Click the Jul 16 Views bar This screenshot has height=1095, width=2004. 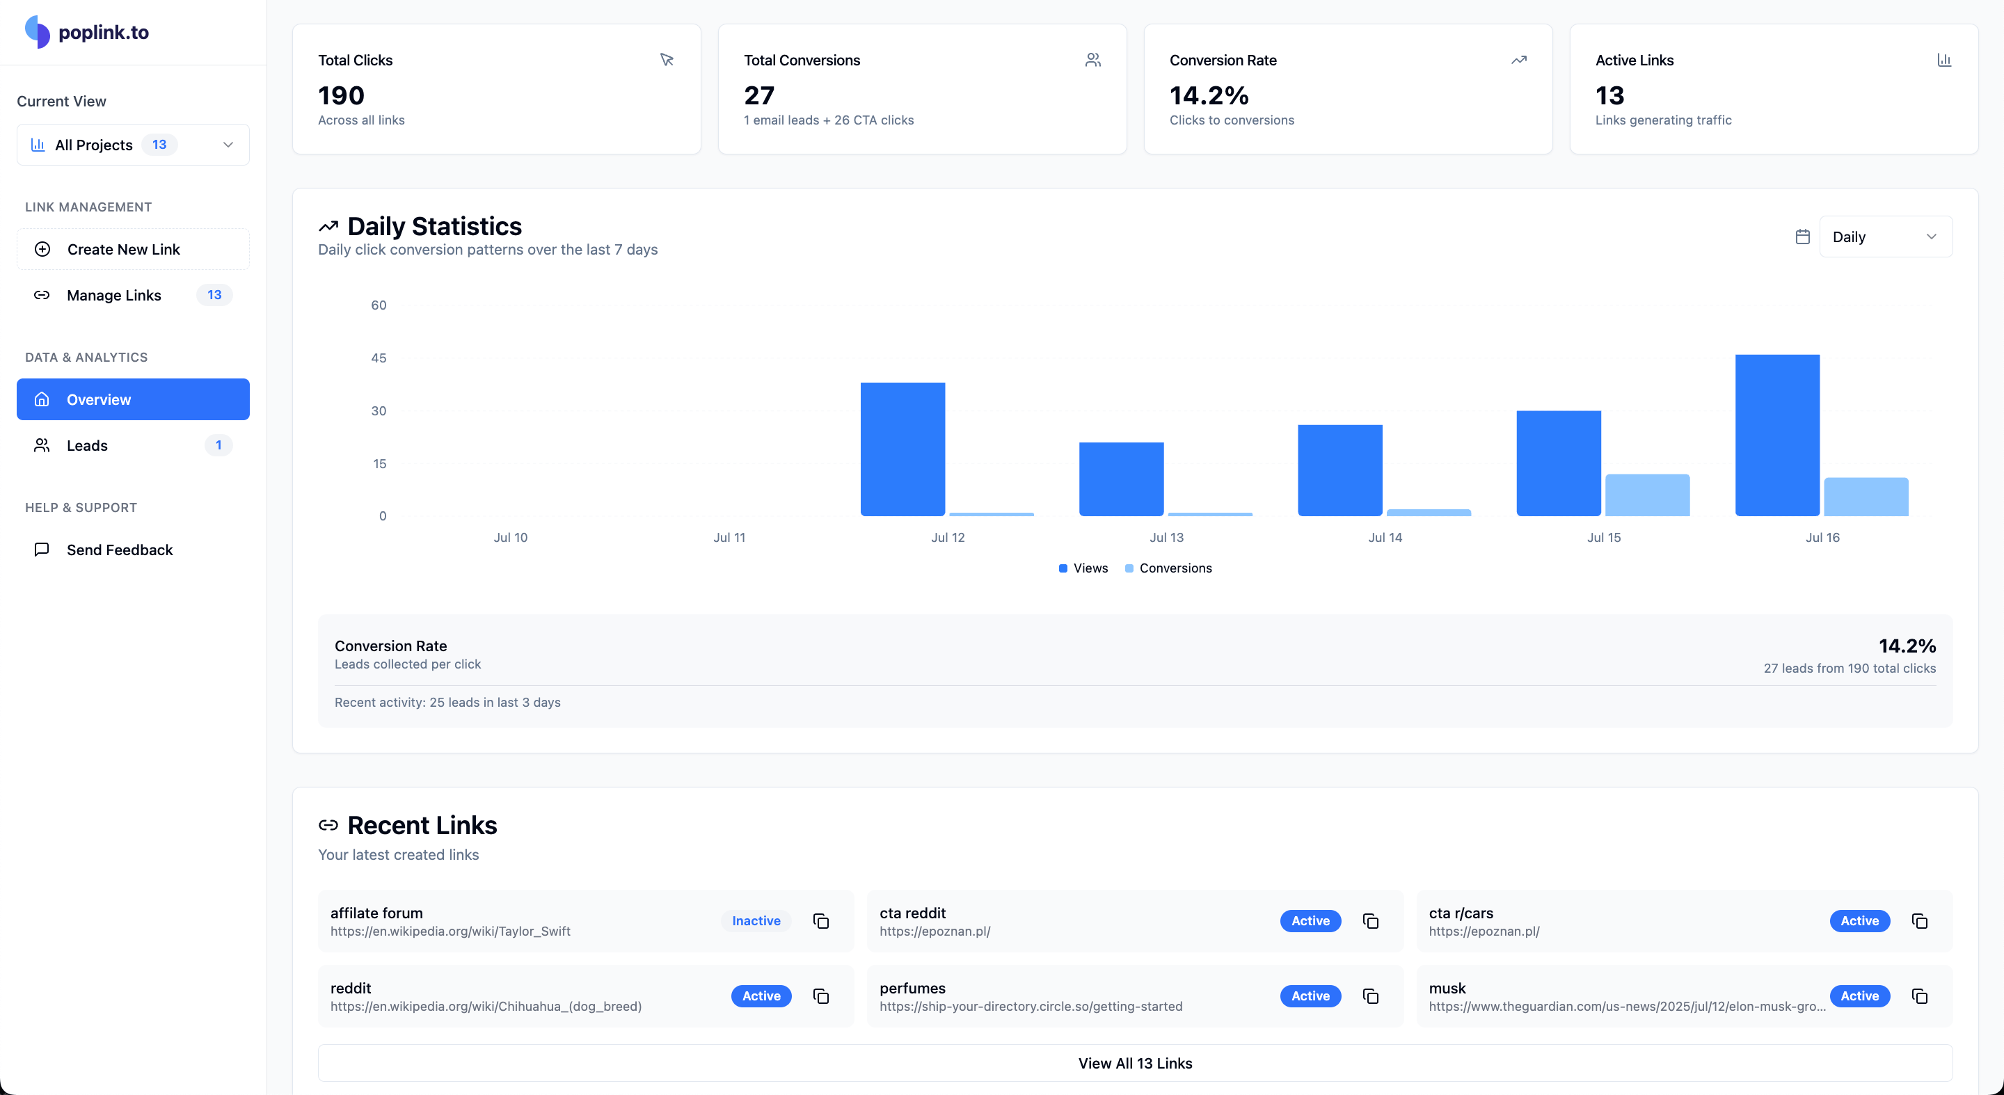(1778, 435)
